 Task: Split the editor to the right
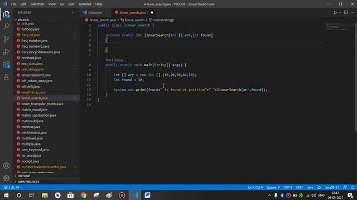(346, 13)
